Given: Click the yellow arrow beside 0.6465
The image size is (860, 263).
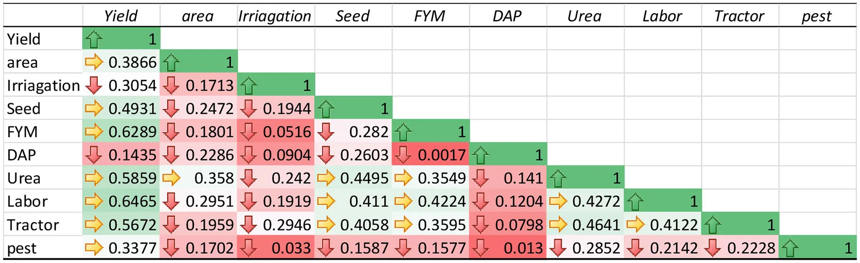Looking at the screenshot, I should (x=94, y=201).
